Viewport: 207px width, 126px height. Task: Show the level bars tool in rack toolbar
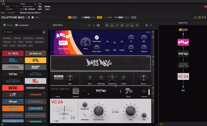point(127,25)
